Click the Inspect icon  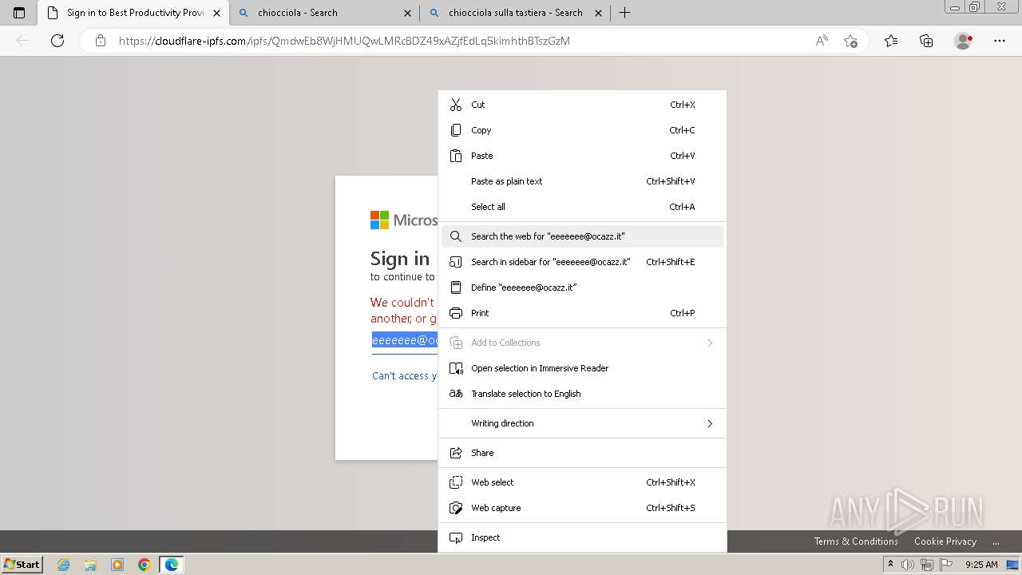456,537
